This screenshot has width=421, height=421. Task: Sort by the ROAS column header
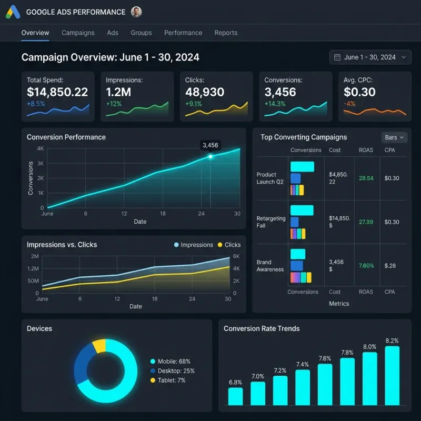[x=366, y=150]
